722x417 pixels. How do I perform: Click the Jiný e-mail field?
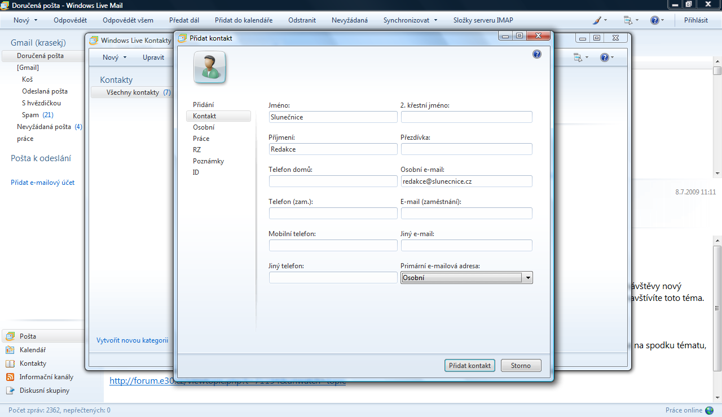(x=466, y=245)
